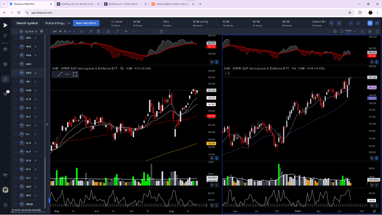Open the IPO's watchlist tab
The image size is (382, 215).
coord(167,23)
